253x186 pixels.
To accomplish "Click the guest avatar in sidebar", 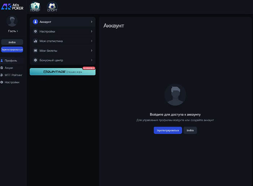I will coord(12,21).
